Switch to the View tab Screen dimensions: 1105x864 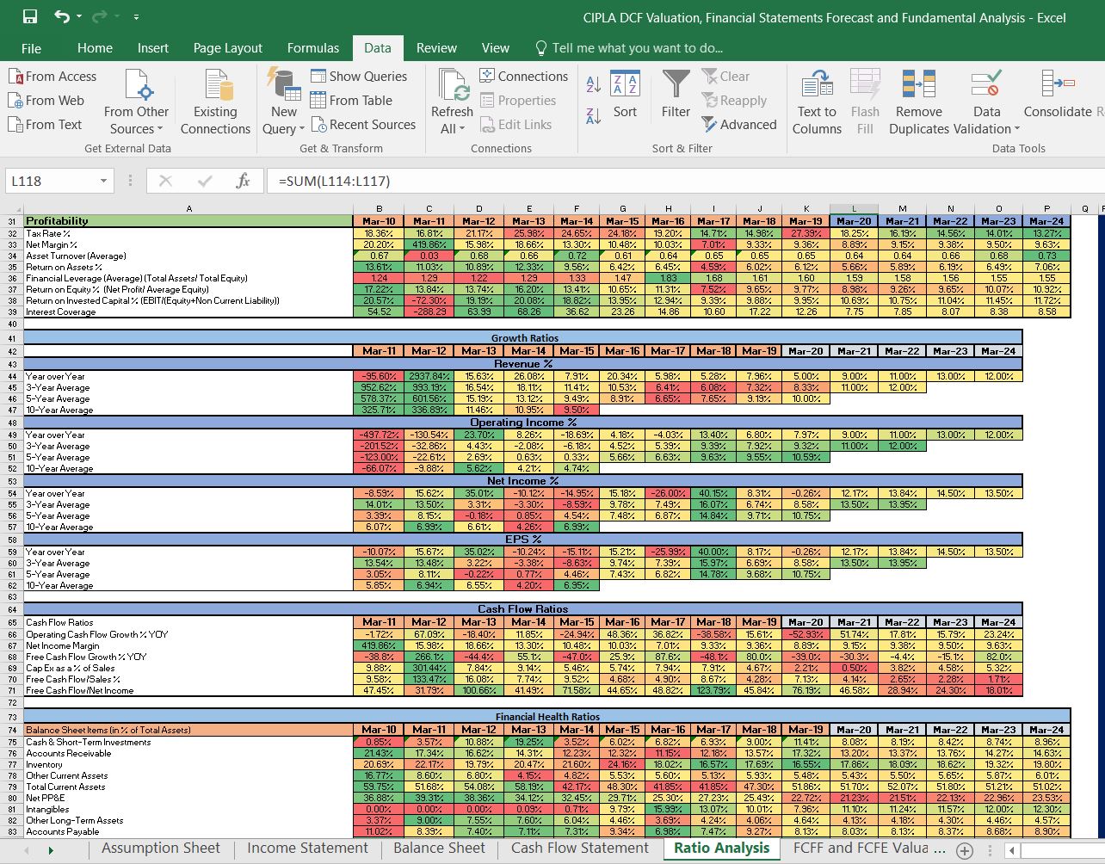(496, 48)
